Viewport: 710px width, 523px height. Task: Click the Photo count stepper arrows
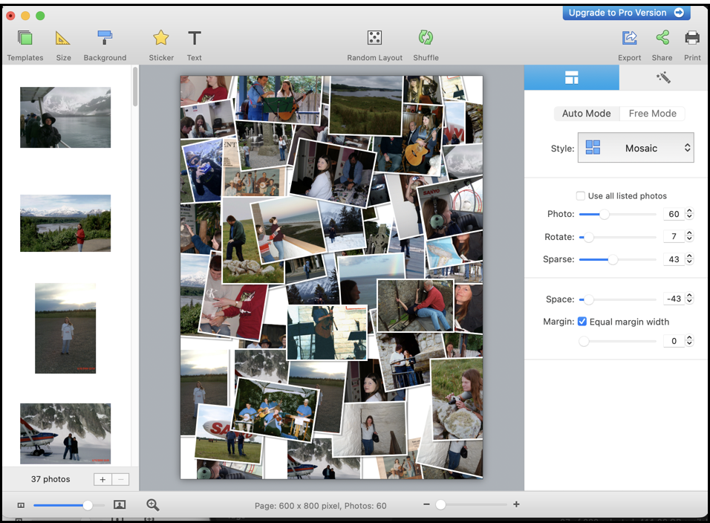point(689,213)
